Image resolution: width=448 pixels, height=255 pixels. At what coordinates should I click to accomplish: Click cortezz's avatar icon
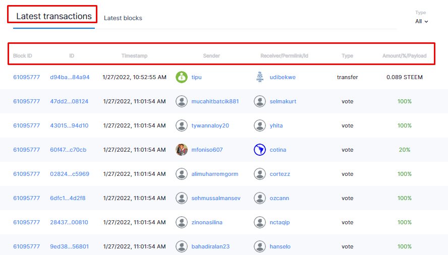click(260, 174)
